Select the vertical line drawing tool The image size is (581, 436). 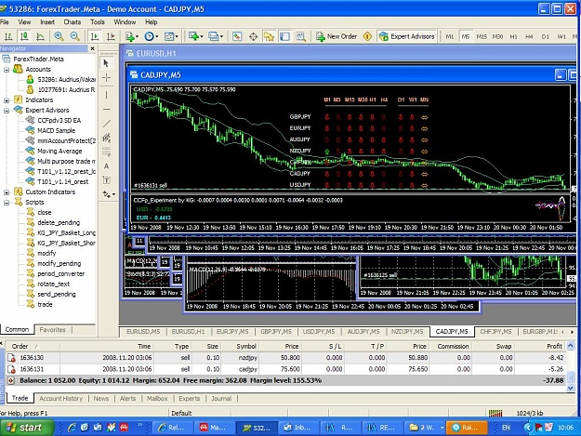click(x=106, y=95)
